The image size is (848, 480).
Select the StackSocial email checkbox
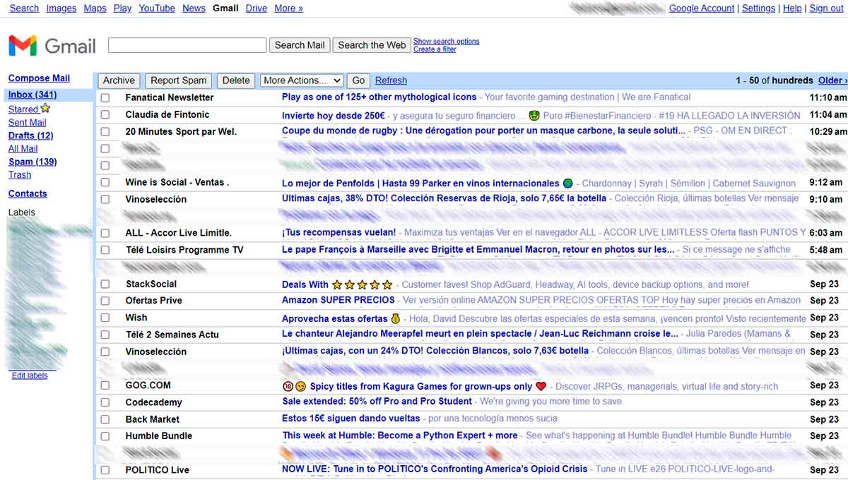pyautogui.click(x=105, y=284)
